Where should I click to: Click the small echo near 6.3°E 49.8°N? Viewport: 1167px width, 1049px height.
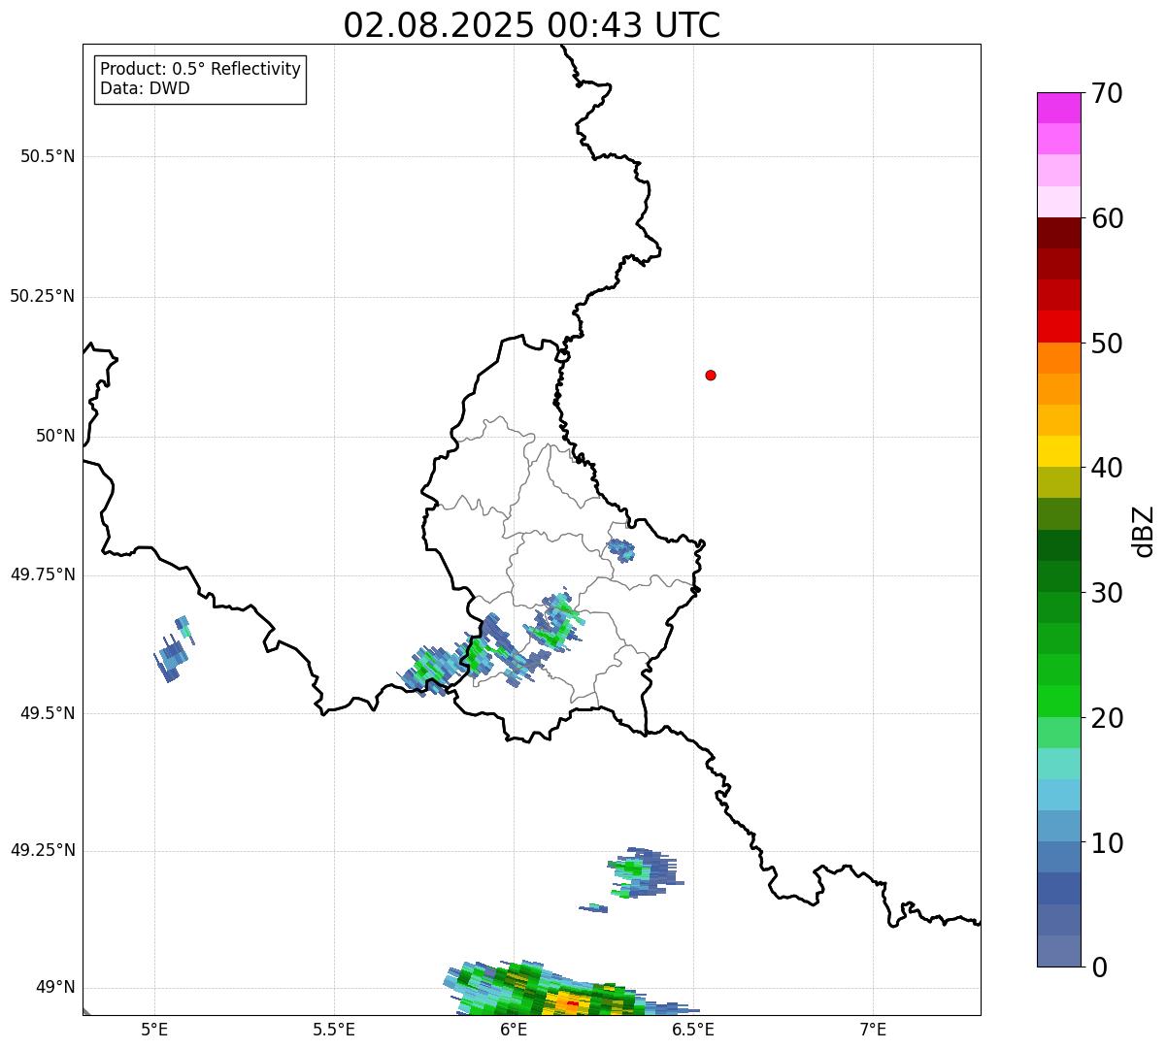(621, 550)
